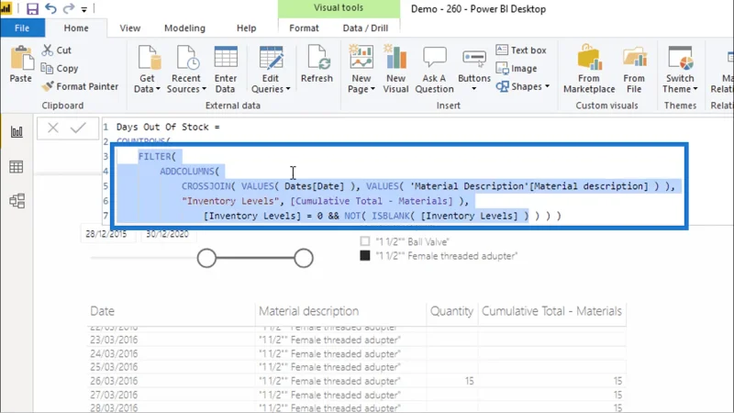The height and width of the screenshot is (413, 734).
Task: Open the Model relationships view in sidebar
Action: tap(17, 201)
